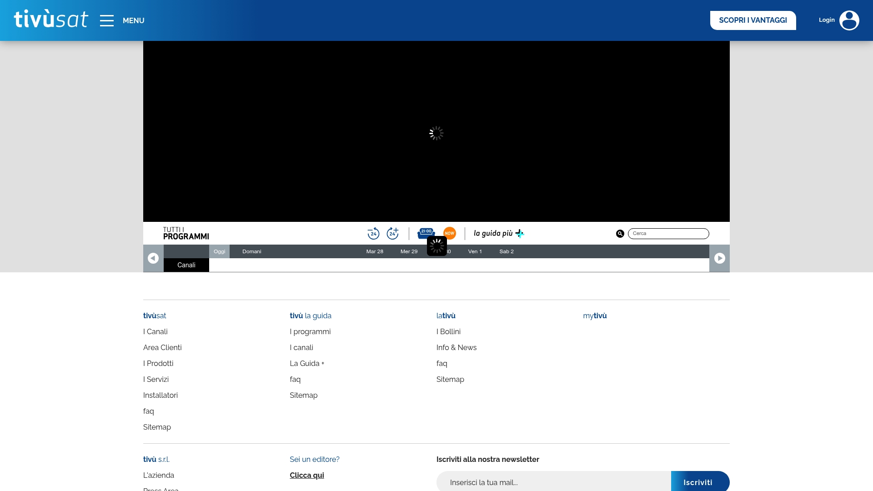This screenshot has width=873, height=491.
Task: Select the -24 hours rewind icon
Action: point(373,233)
